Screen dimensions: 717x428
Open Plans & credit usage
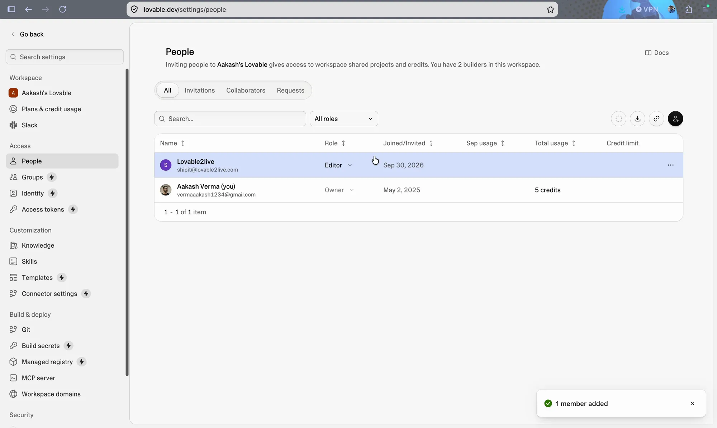pos(62,109)
